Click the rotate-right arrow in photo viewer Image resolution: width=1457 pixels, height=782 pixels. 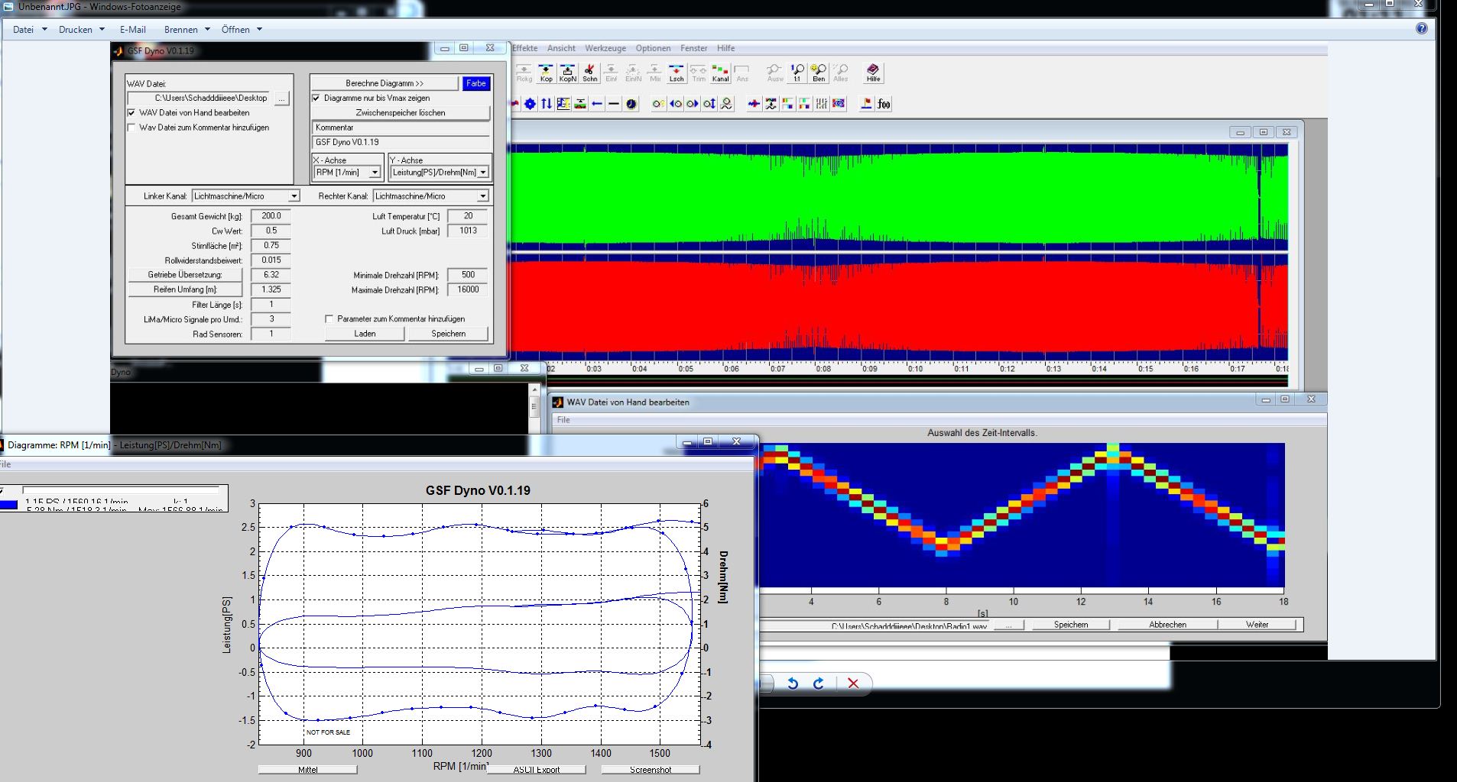pos(819,683)
